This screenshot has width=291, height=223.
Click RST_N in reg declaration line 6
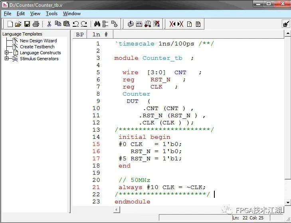160,80
